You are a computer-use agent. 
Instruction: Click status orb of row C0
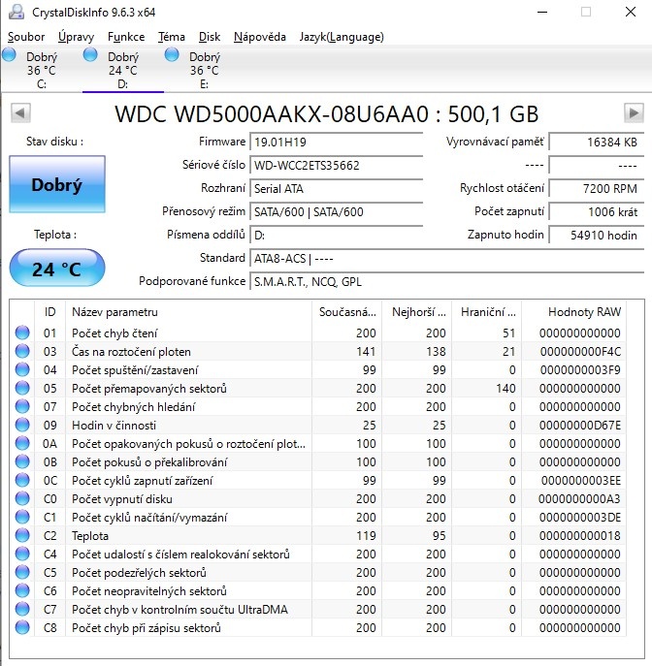click(22, 498)
